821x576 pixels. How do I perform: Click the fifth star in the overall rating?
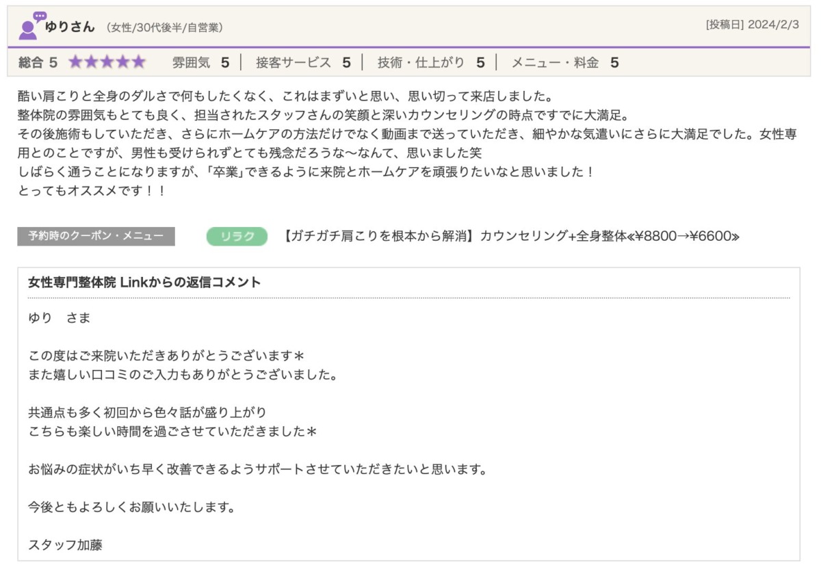[139, 63]
